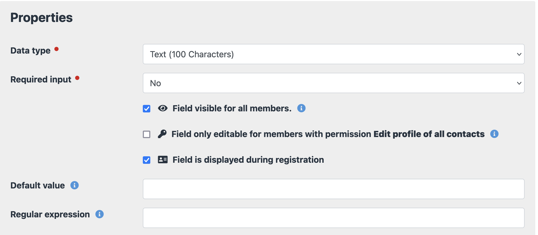Click the info icon beside Regular expression
The width and height of the screenshot is (538, 235).
[x=99, y=214]
